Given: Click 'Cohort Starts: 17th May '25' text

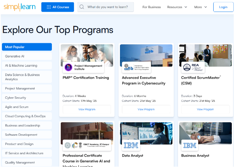Looking at the screenshot, I should (x=80, y=101).
